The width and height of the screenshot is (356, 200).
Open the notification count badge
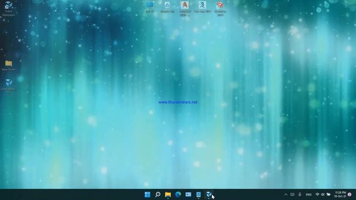350,194
